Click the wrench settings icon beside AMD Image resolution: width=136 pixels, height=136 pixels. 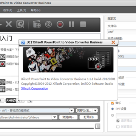(30, 100)
